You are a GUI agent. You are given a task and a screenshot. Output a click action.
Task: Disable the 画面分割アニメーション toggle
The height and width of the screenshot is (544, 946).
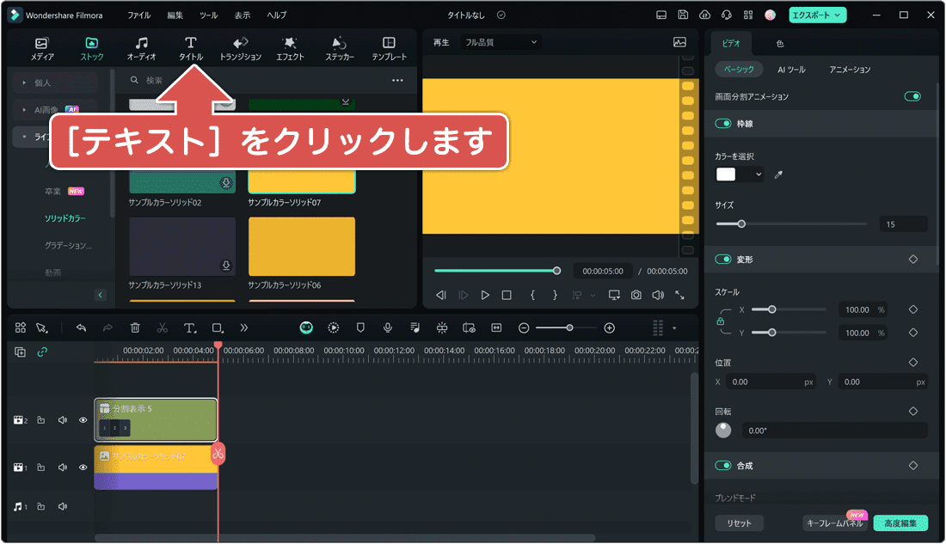[912, 96]
